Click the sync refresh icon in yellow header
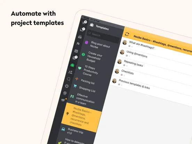The width and height of the screenshot is (192, 144). 127,34
